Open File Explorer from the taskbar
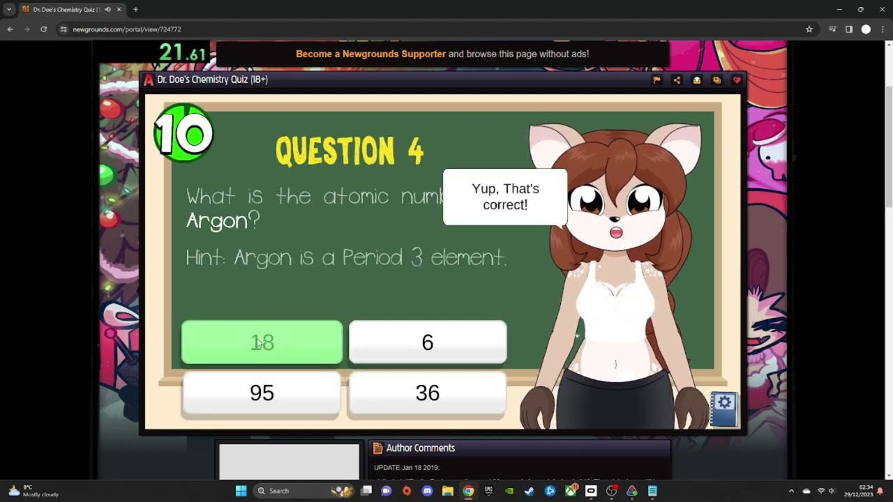 tap(448, 491)
